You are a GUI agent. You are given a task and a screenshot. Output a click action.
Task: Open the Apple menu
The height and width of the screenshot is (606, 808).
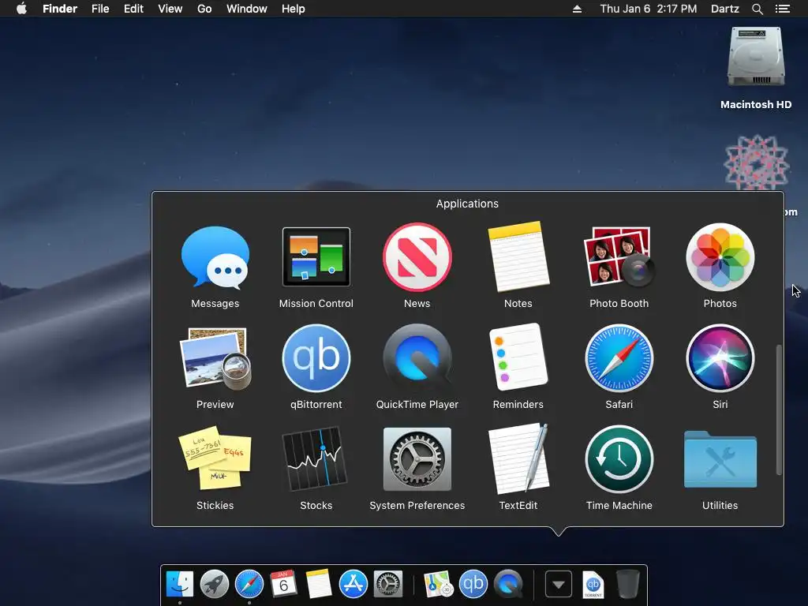21,9
